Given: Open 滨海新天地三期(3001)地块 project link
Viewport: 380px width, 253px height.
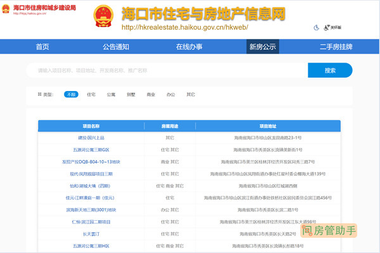Looking at the screenshot, I should [x=91, y=210].
